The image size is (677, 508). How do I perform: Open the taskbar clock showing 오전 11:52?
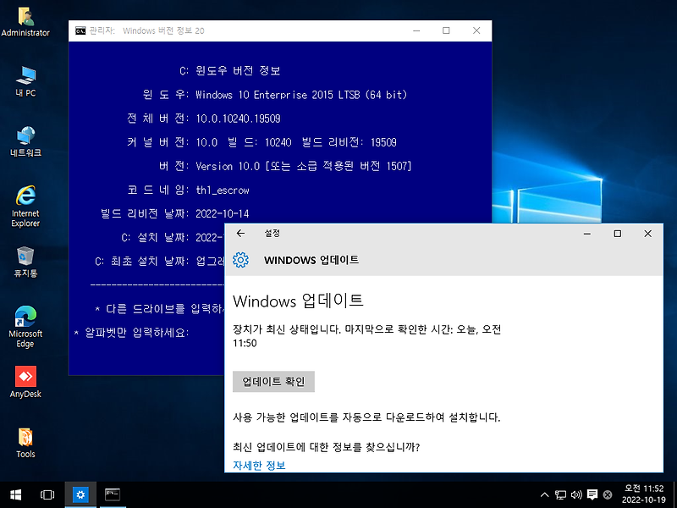point(644,494)
